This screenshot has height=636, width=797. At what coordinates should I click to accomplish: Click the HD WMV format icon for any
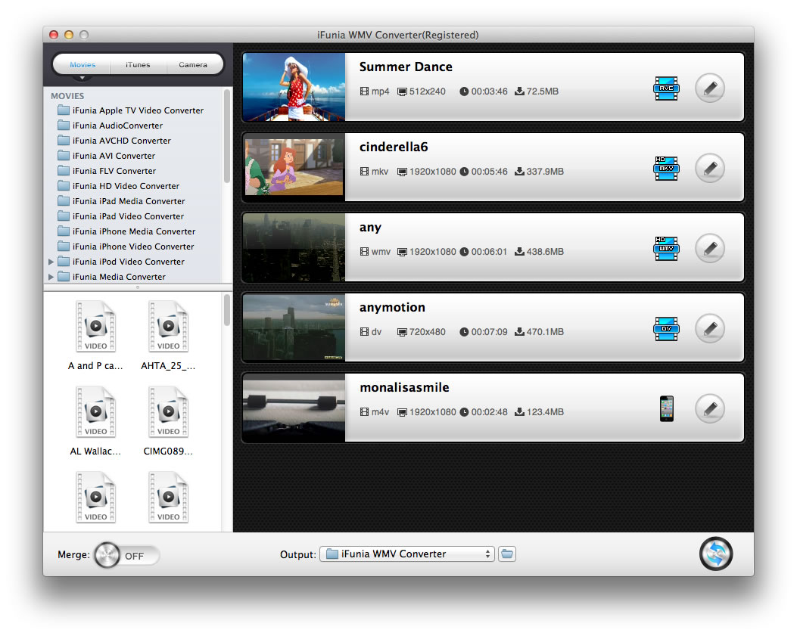tap(666, 249)
